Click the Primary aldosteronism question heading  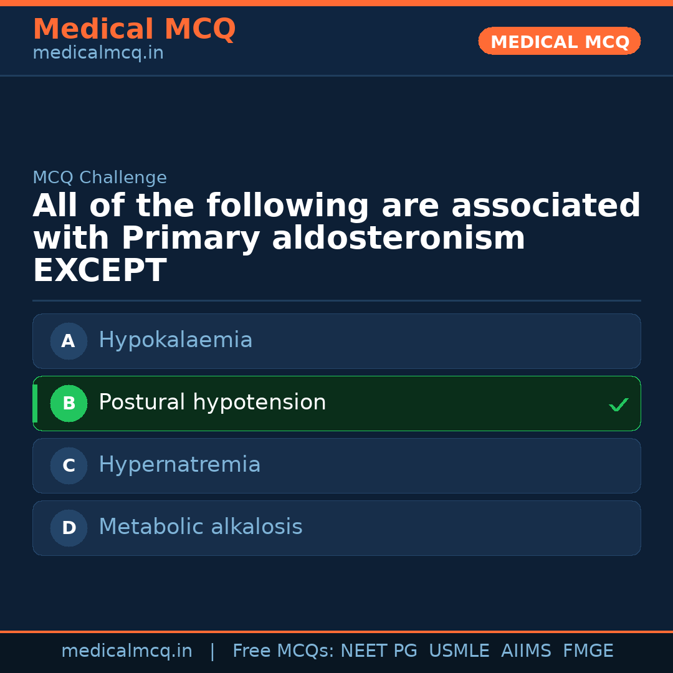[336, 238]
